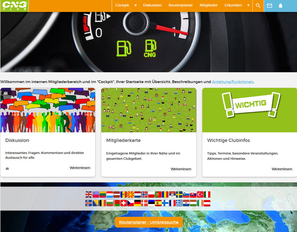Show notifications via the bell icon
Image resolution: width=297 pixels, height=232 pixels.
point(281,6)
